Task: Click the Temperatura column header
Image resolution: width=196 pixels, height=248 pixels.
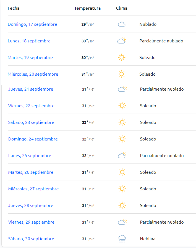Action: point(87,8)
